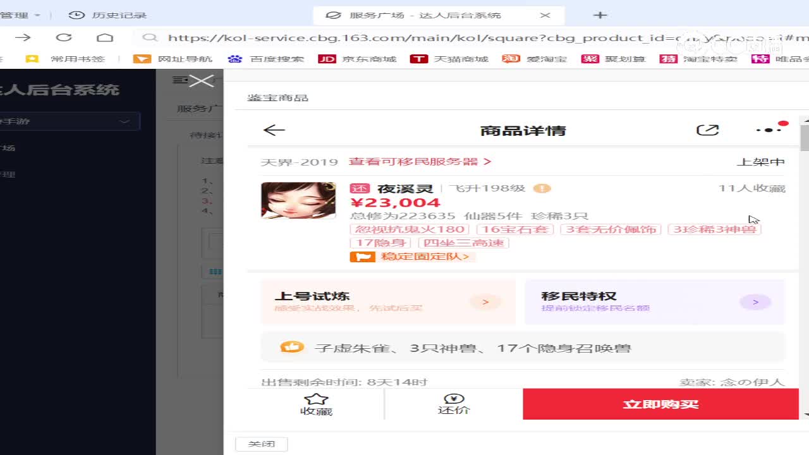Viewport: 809px width, 455px height.
Task: Click the price ¥23,004
Action: point(395,203)
